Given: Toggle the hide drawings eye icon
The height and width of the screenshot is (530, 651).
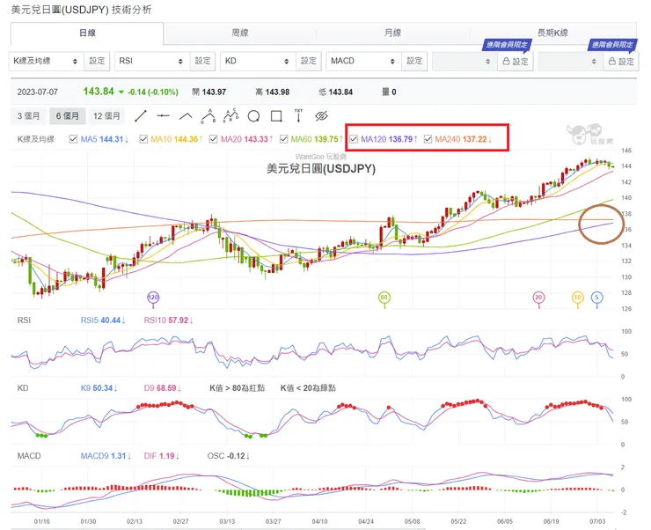Looking at the screenshot, I should (x=321, y=116).
